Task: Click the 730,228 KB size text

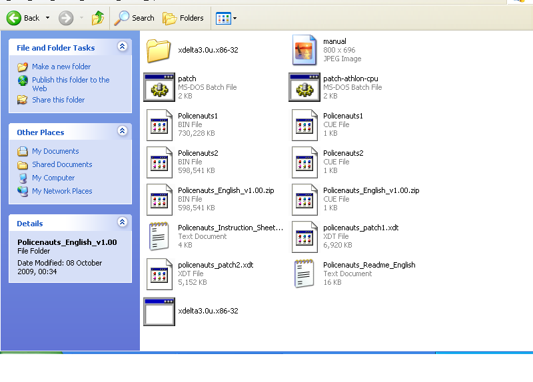Action: pos(197,133)
